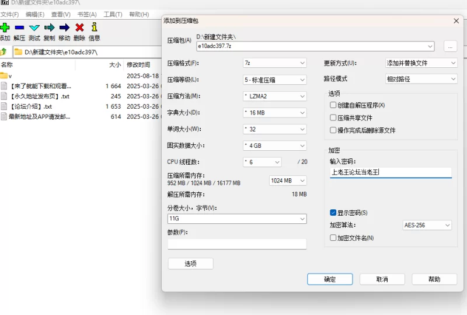Image resolution: width=467 pixels, height=315 pixels.
Task: Select file icon for 【永久地址发布页】.txt
Action: pyautogui.click(x=4, y=96)
